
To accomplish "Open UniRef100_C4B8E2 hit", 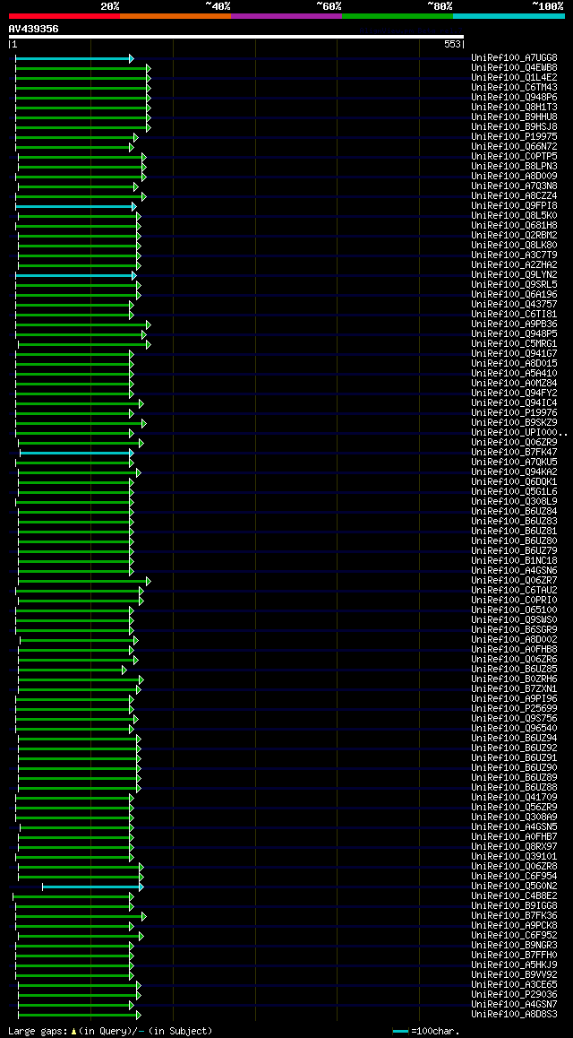I will [514, 895].
